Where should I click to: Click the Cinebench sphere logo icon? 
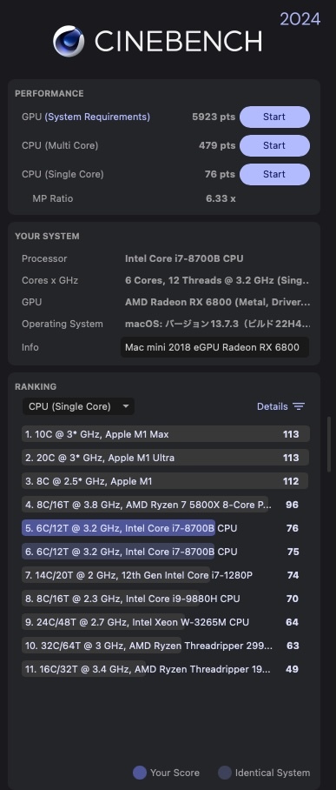pos(69,41)
